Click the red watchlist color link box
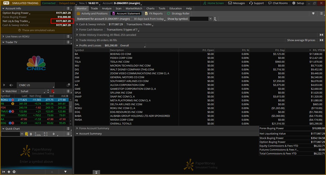Screen dimensions: 326x175 click(x=53, y=91)
